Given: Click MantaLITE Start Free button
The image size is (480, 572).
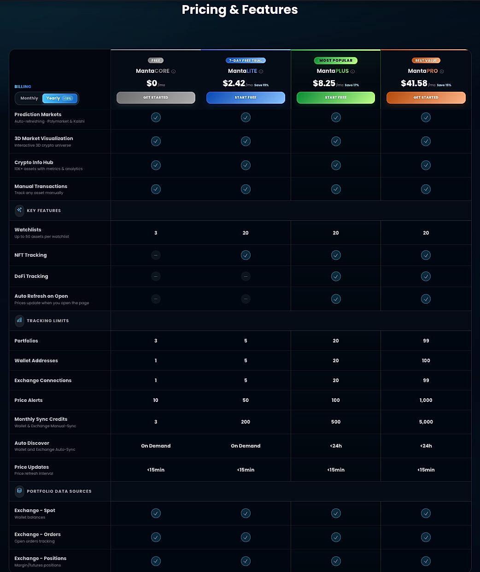Looking at the screenshot, I should click(x=246, y=98).
